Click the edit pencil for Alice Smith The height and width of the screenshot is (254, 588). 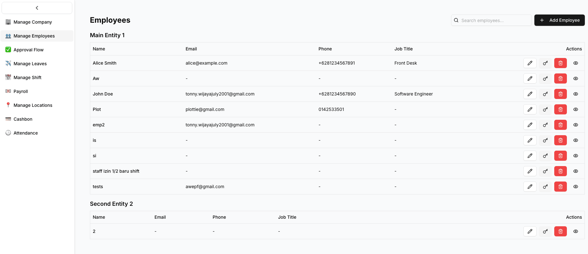click(530, 63)
